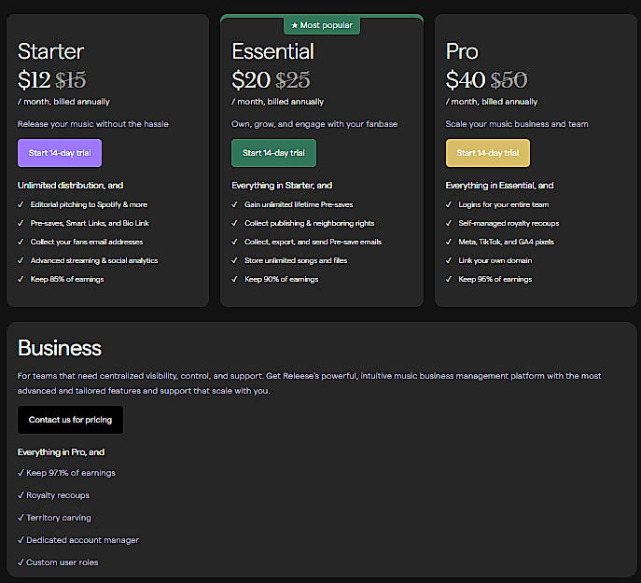Click the checkmark beside Gain unlimited lifetime Pre-saves
Image resolution: width=641 pixels, height=583 pixels.
coord(234,204)
